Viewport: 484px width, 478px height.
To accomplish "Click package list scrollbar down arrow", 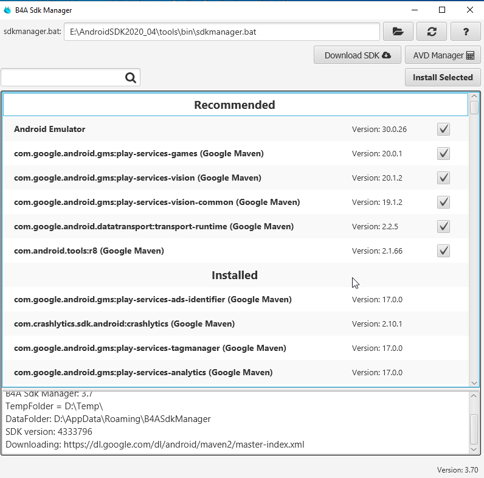I will tap(474, 383).
